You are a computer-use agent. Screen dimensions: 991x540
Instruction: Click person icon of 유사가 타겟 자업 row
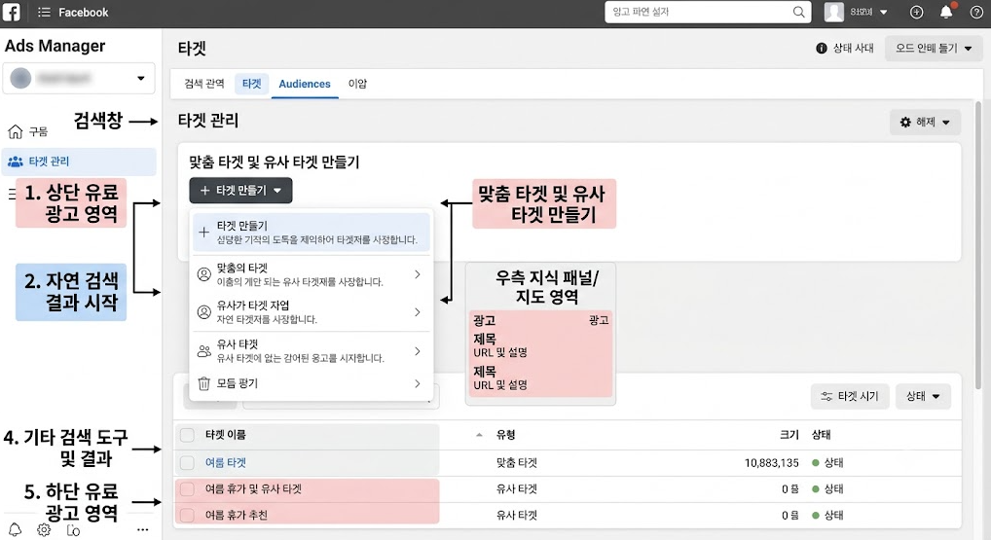point(204,312)
